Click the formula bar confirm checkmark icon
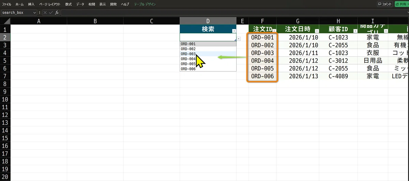Viewport: 409px width, 181px height. tap(51, 13)
